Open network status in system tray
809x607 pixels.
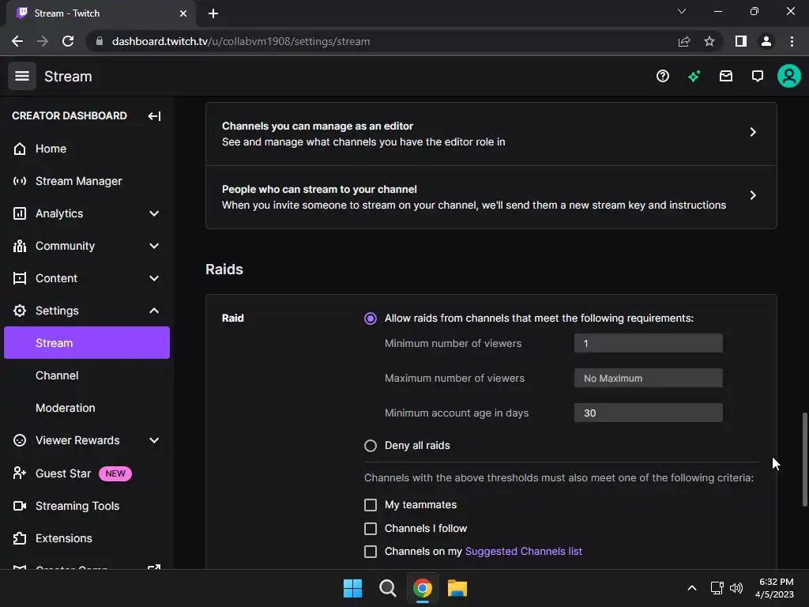pyautogui.click(x=717, y=588)
